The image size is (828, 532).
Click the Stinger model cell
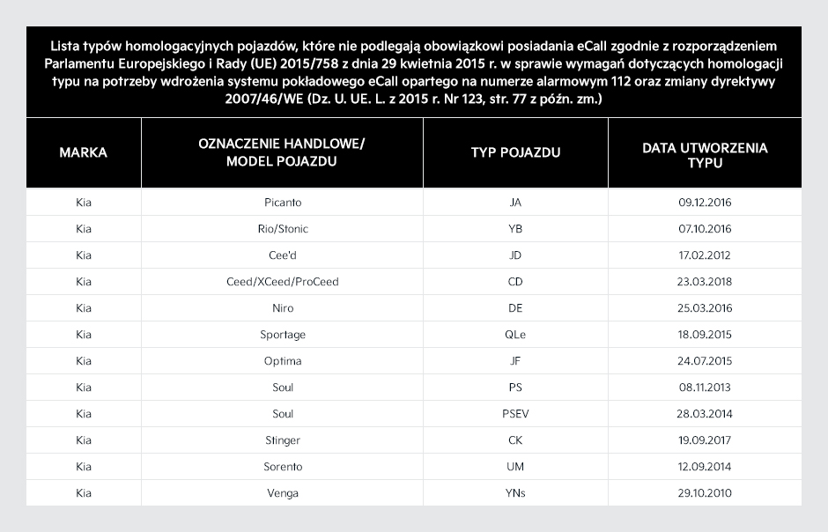click(282, 440)
